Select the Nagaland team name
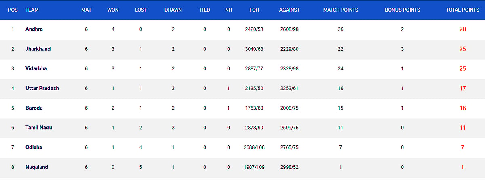 36,167
